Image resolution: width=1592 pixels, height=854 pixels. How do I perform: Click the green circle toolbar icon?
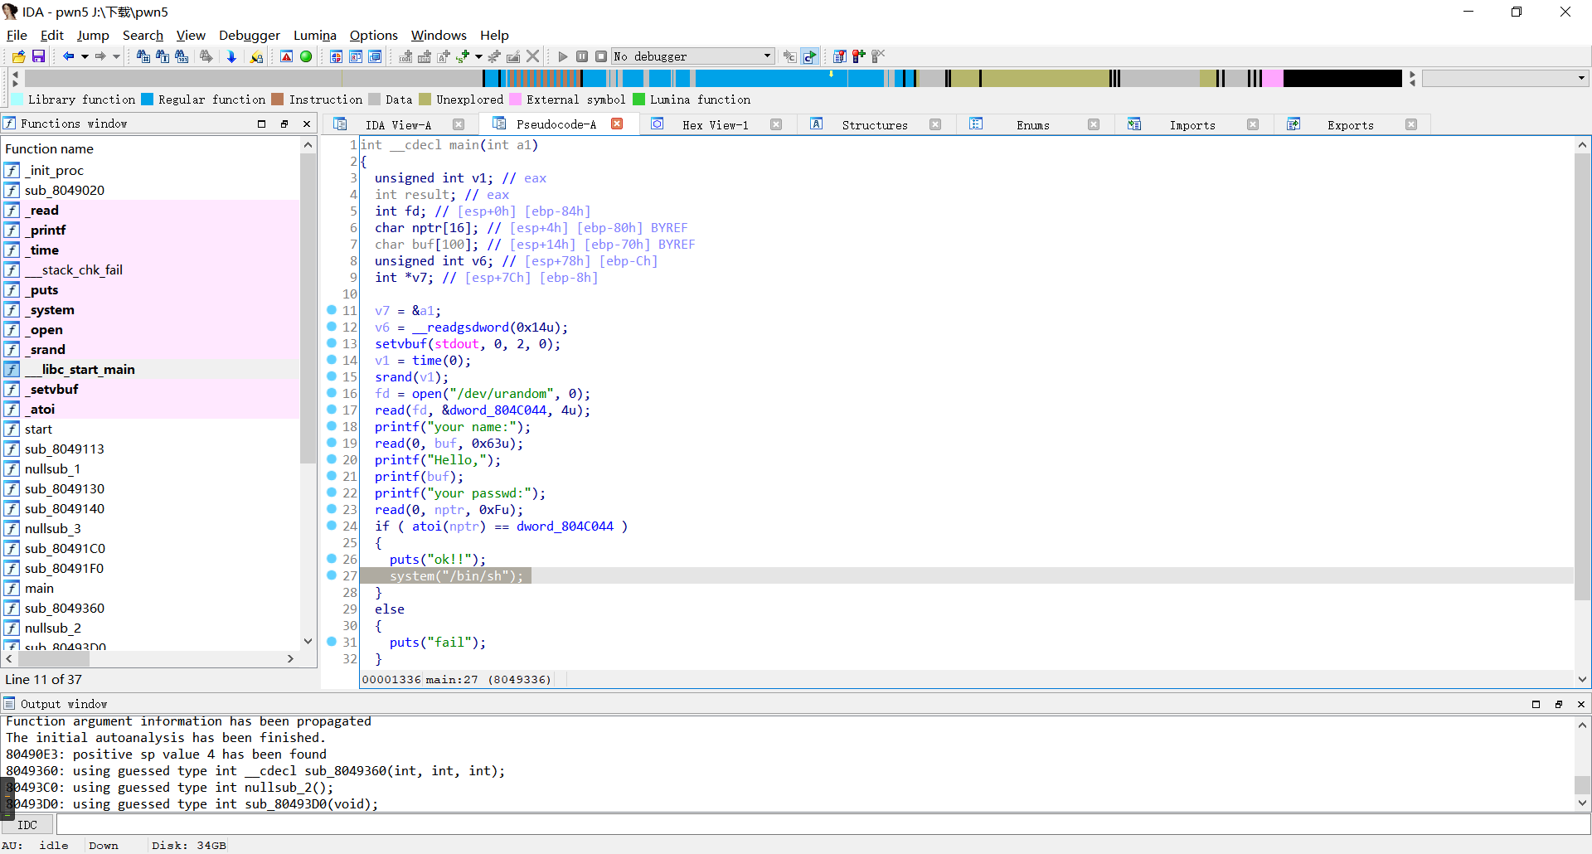click(306, 56)
